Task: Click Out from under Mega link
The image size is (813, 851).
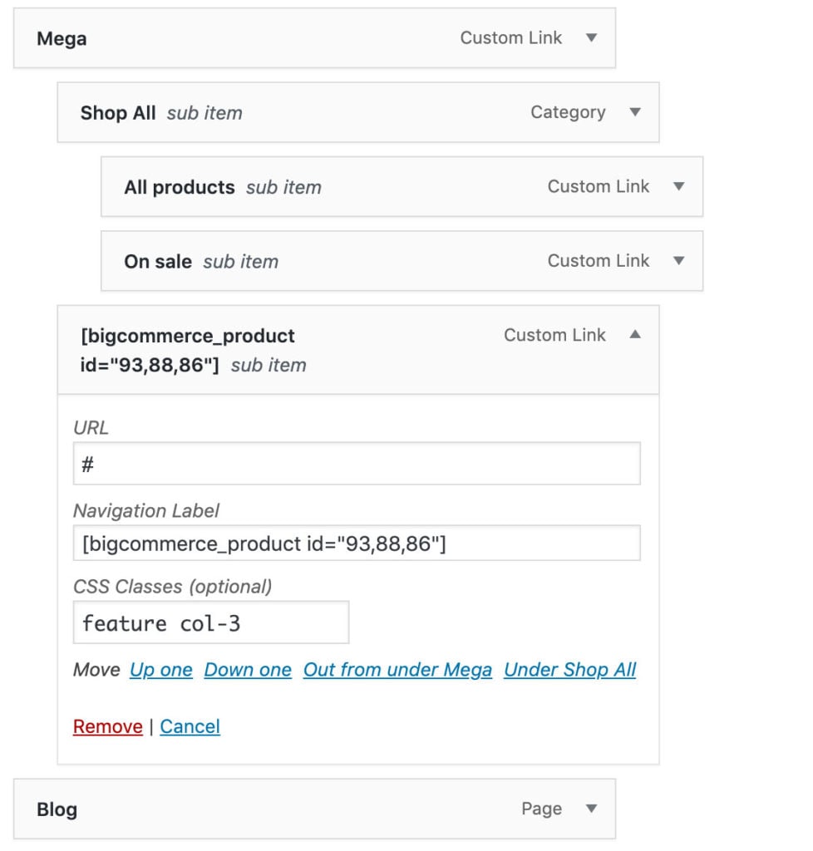Action: 397,669
